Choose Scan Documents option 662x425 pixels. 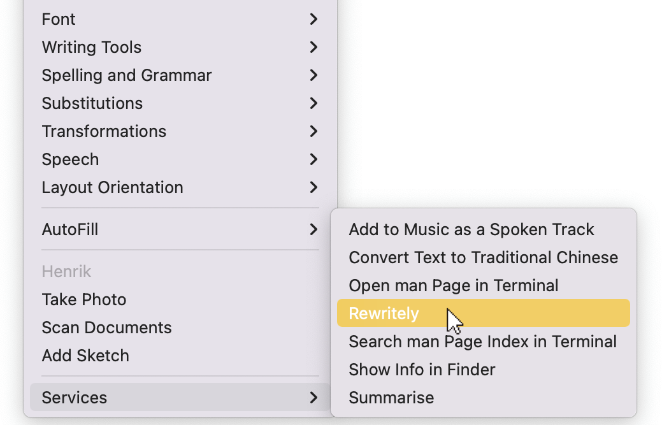pos(180,328)
